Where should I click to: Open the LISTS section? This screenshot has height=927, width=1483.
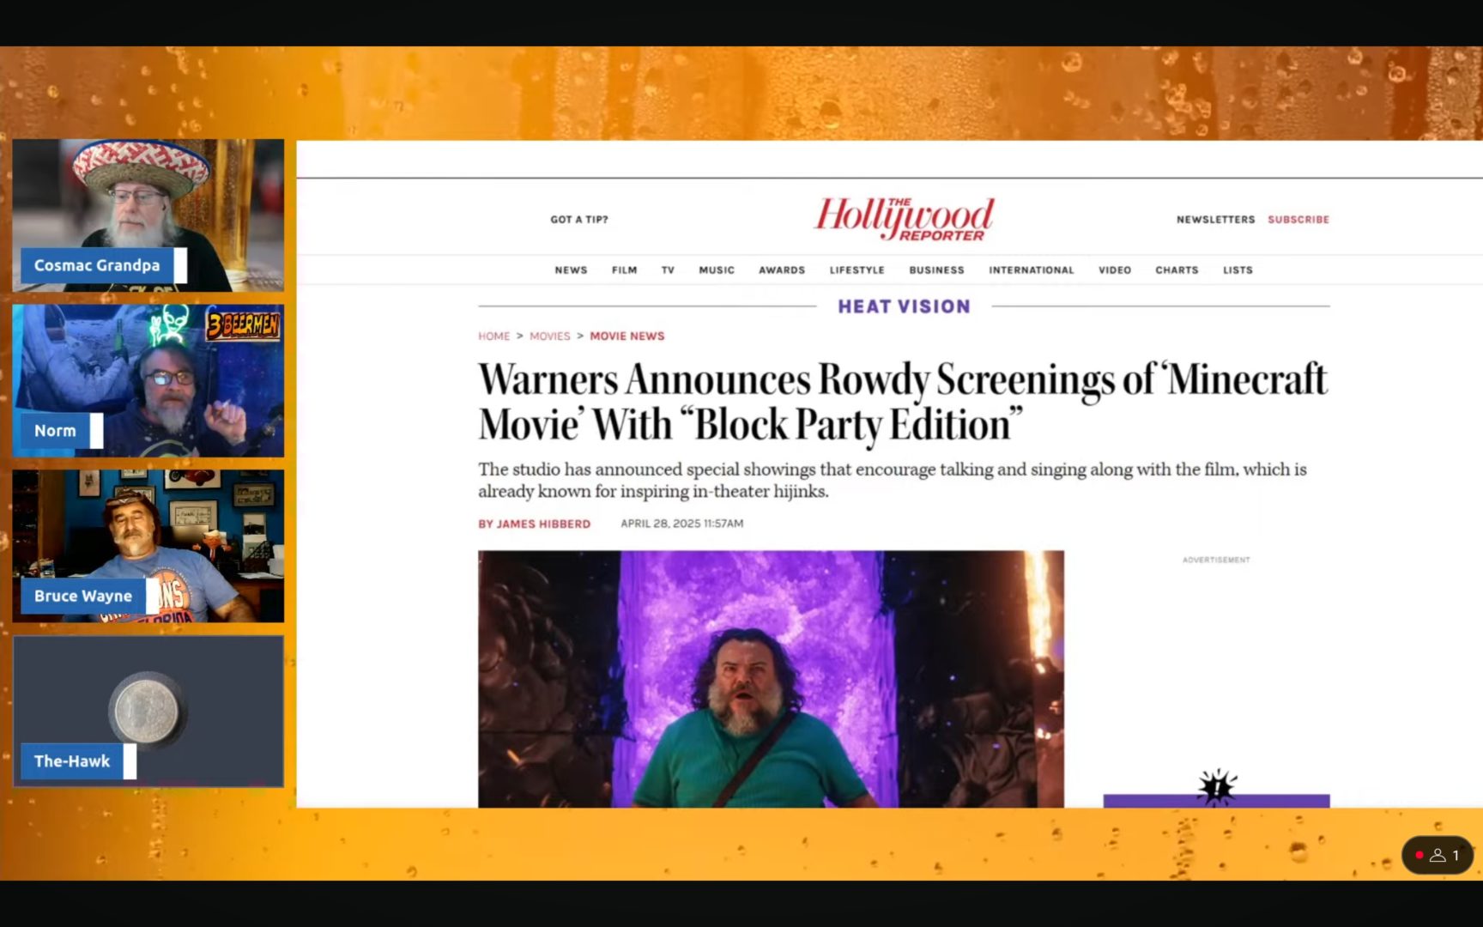coord(1238,270)
